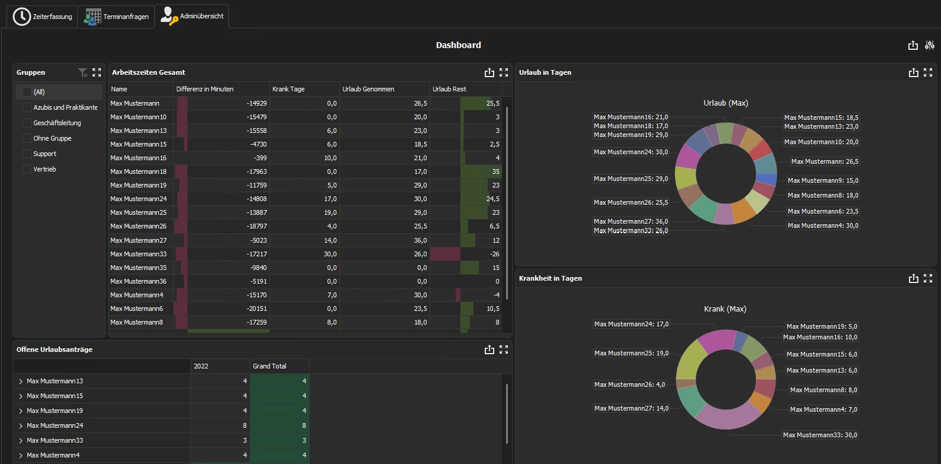Export the Arbeitszeiten Gesamt panel
This screenshot has height=464, width=941.
click(x=489, y=72)
